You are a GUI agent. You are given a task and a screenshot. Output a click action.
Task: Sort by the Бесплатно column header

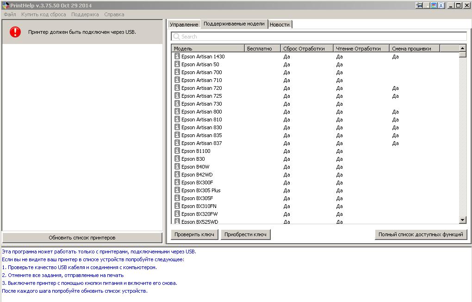coord(262,49)
